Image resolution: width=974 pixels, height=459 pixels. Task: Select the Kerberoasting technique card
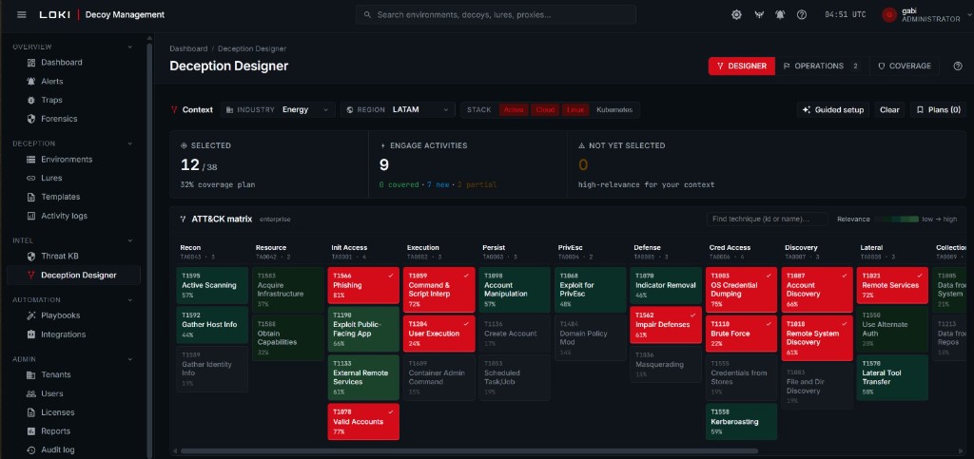(x=741, y=422)
